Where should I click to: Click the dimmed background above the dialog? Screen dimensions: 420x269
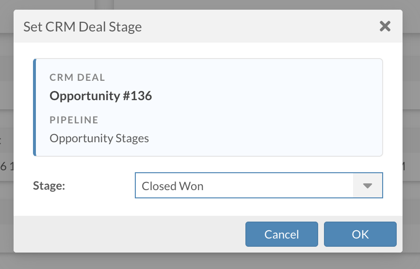coord(209,4)
